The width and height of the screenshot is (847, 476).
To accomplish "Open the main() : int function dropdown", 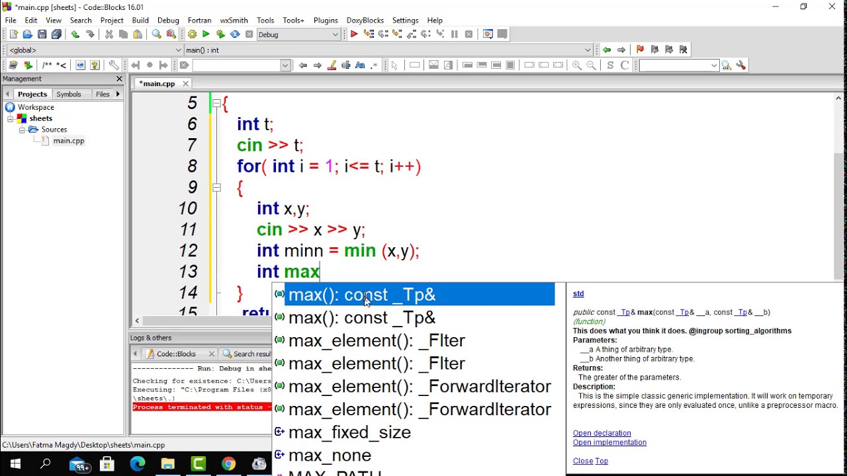I will [x=388, y=50].
